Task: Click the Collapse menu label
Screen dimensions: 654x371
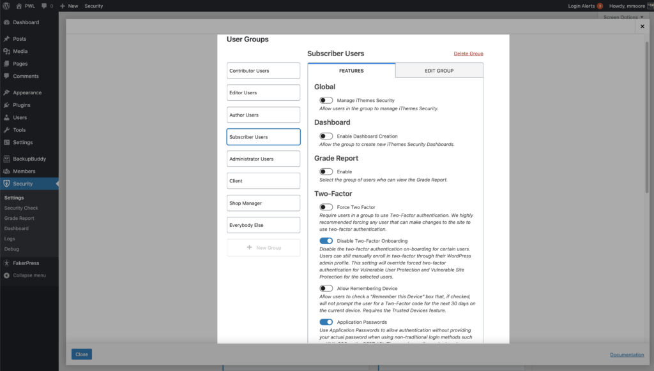Action: 29,275
